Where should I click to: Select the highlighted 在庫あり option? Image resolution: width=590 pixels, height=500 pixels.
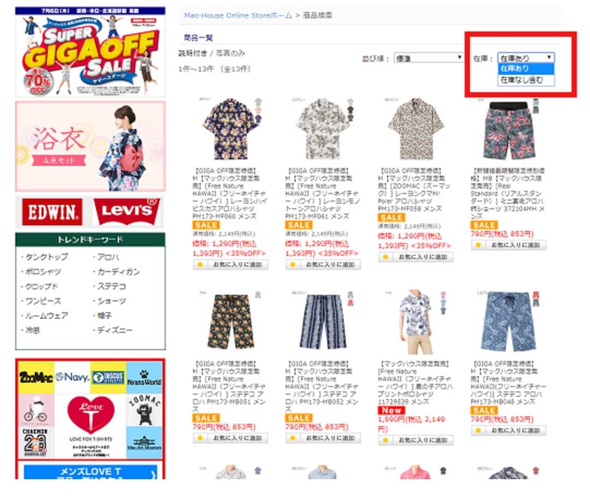(526, 68)
